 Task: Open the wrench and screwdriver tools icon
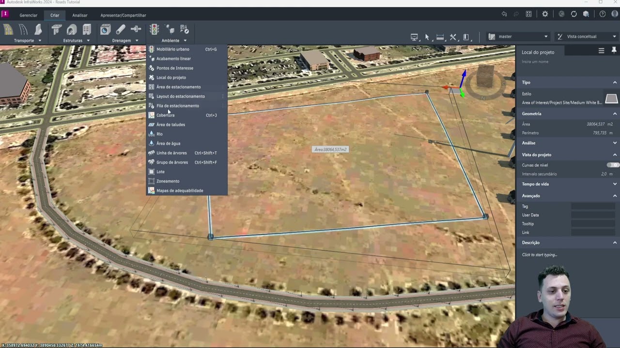(x=453, y=37)
